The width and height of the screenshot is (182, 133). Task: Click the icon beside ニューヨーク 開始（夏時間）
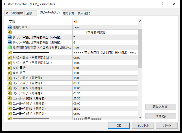click(10, 98)
